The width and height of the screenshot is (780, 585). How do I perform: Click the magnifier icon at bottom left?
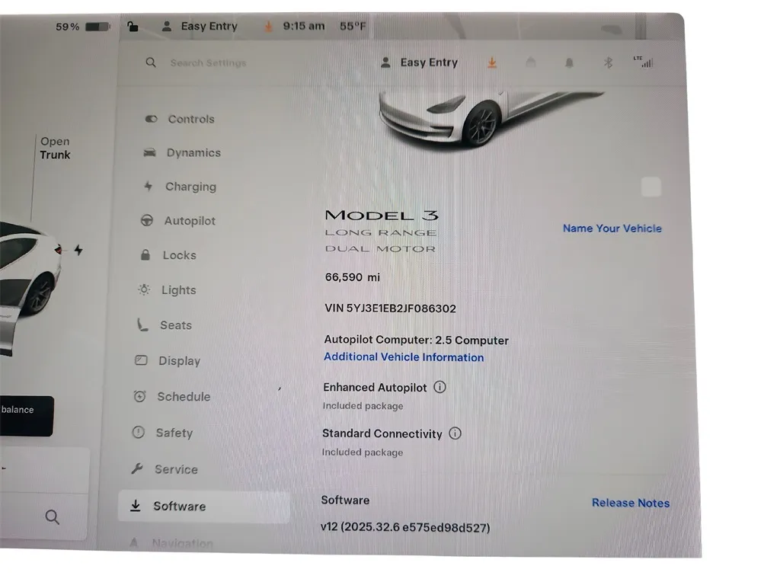pos(53,517)
